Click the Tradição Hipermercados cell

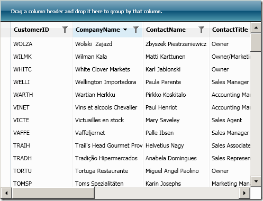coord(108,158)
